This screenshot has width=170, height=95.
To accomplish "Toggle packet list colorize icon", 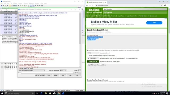I will coord(33,6).
